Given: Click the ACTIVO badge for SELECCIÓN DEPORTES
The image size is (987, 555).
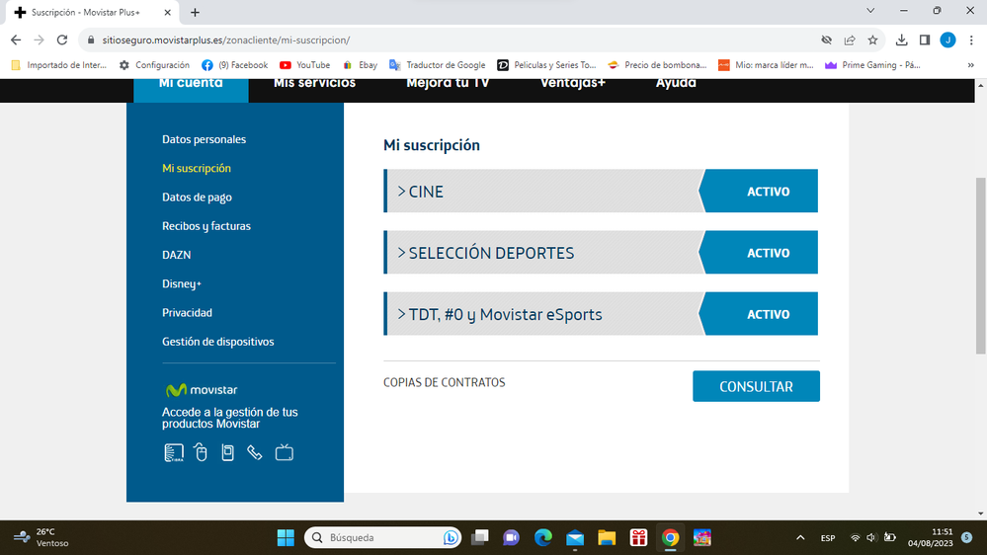Looking at the screenshot, I should [x=760, y=253].
